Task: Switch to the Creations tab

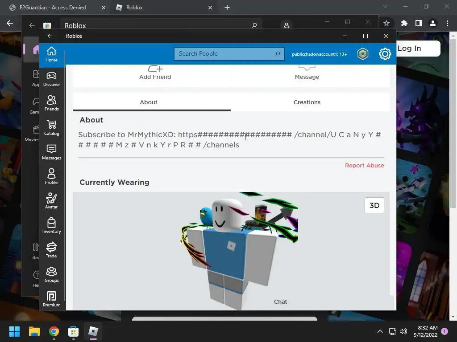Action: tap(307, 102)
